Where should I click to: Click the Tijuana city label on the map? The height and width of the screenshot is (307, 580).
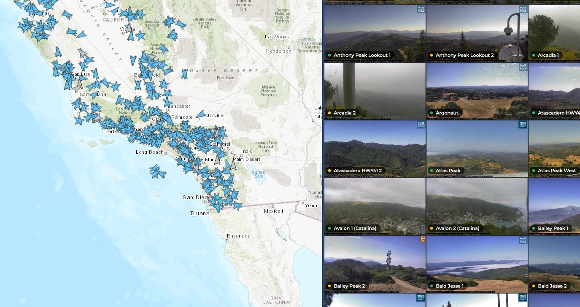[200, 214]
